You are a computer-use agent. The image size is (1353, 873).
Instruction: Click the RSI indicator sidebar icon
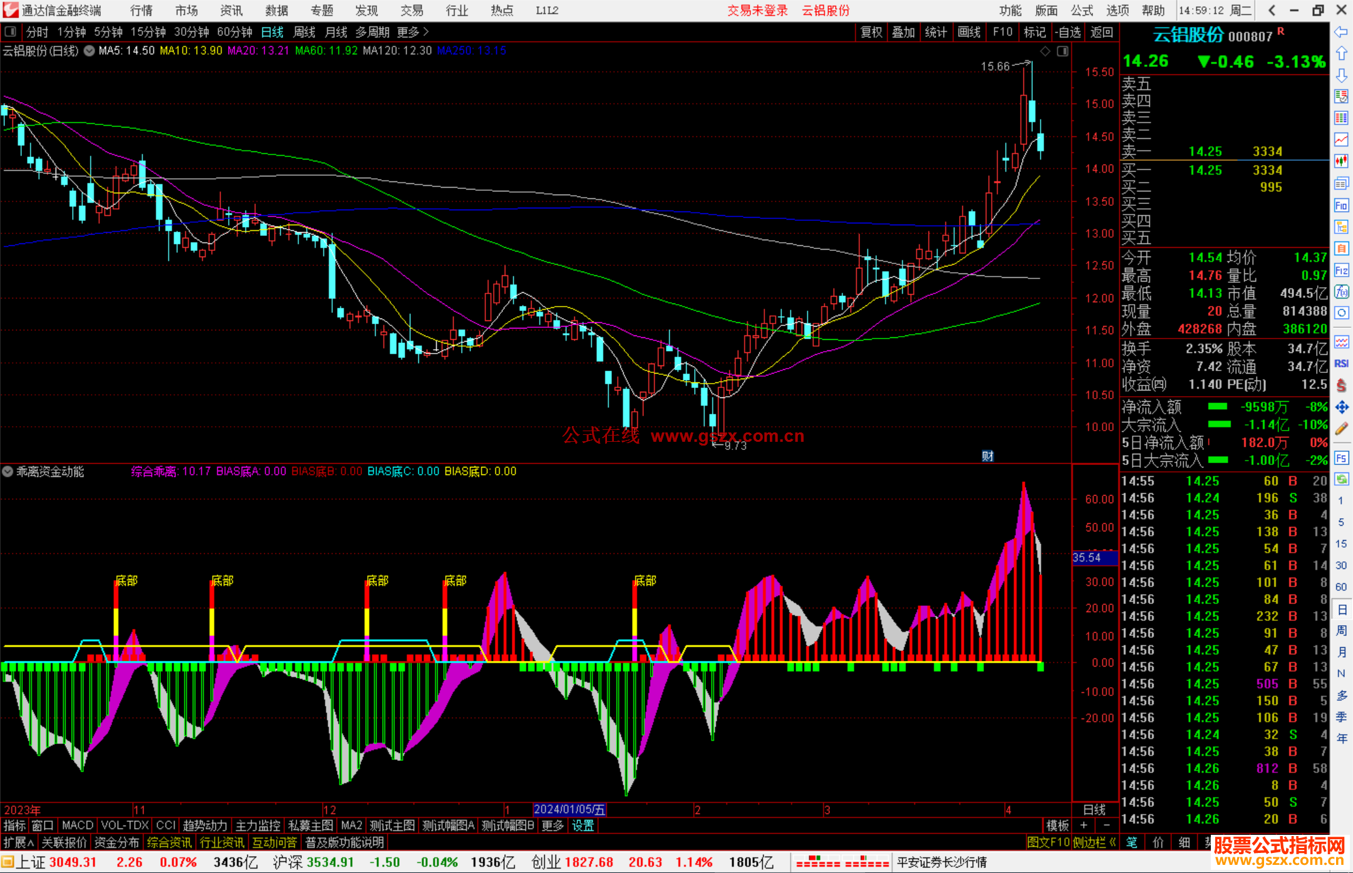[x=1341, y=364]
